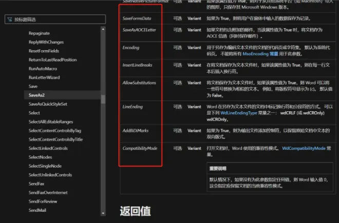Image resolution: width=339 pixels, height=223 pixels.
Task: Click the AllowSubstitutions parameter name
Action: click(x=139, y=83)
